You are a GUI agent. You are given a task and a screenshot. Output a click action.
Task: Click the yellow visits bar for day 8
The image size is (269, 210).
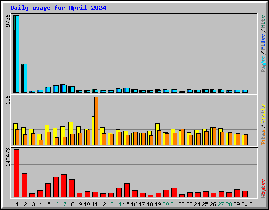(70, 128)
